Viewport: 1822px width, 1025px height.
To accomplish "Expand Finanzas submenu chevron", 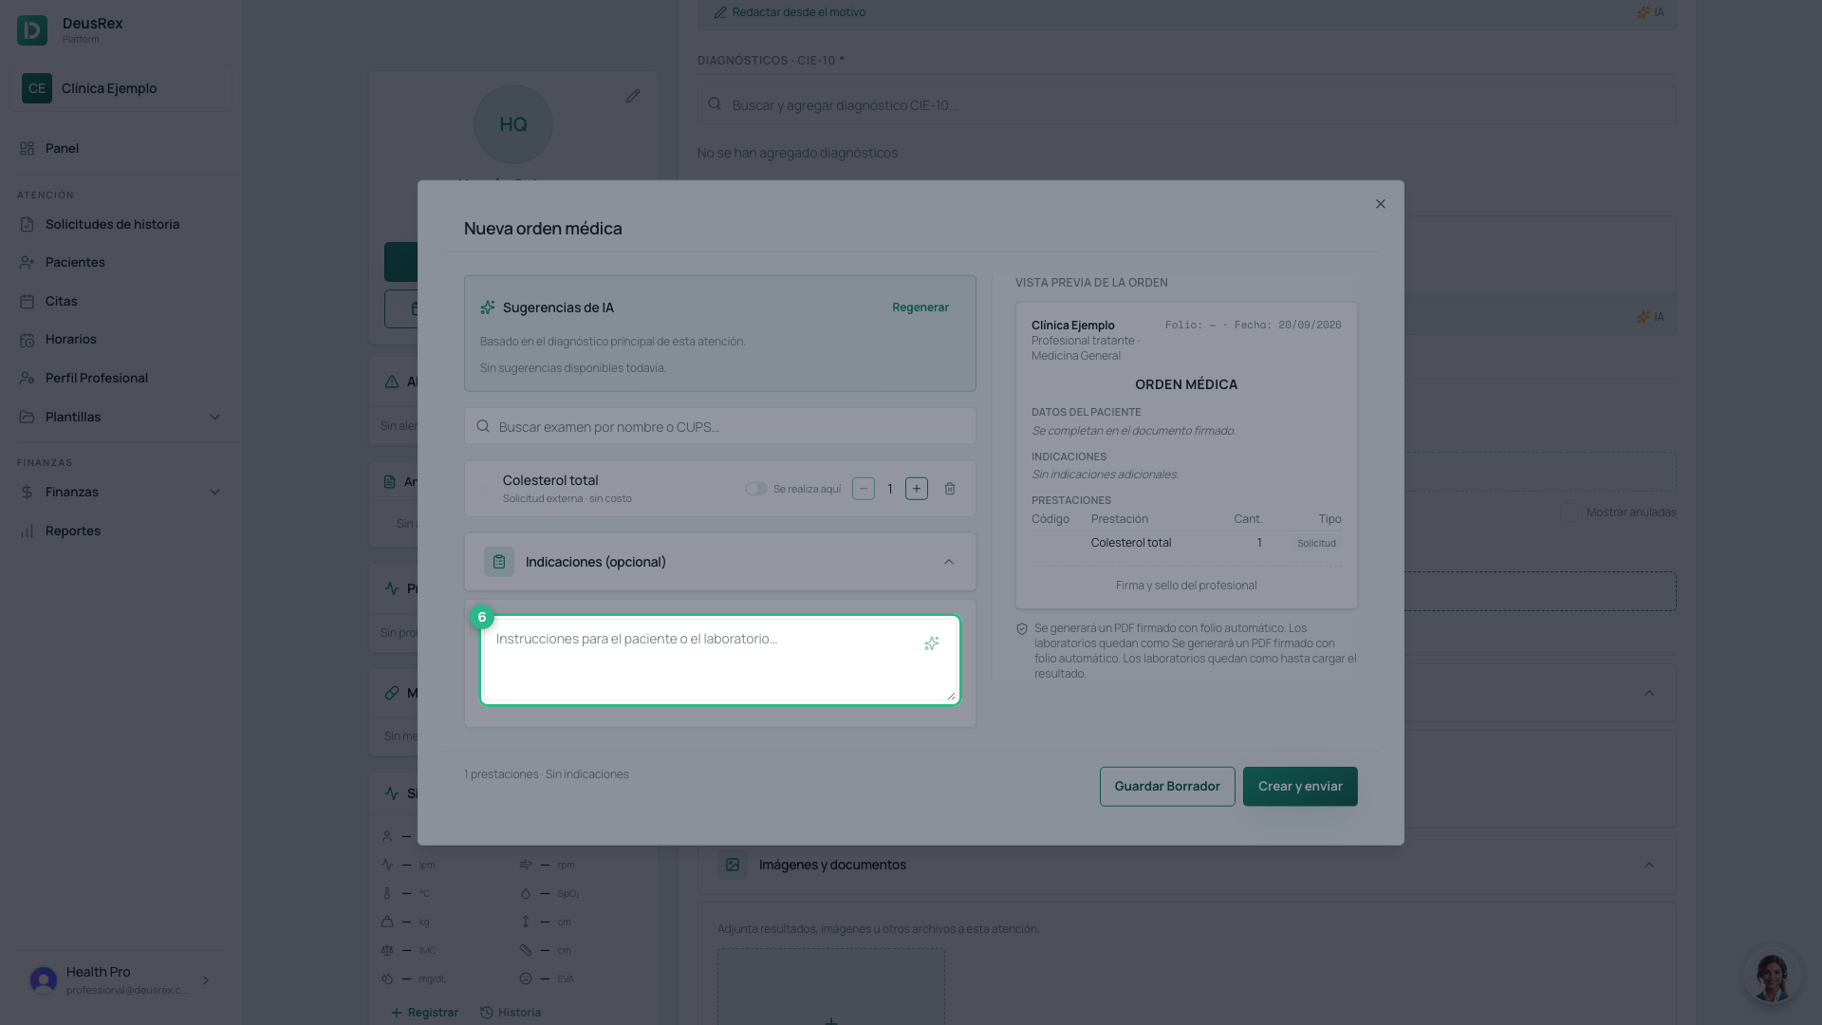I will tap(214, 492).
